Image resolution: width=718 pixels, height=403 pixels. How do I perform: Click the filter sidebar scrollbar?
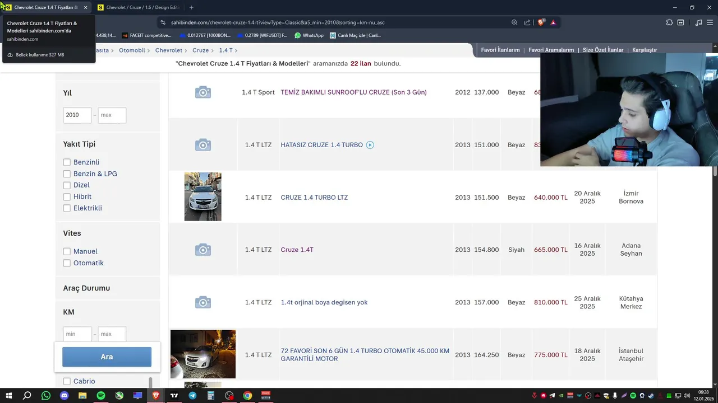[150, 383]
